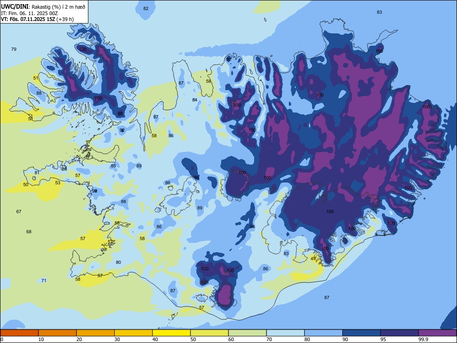Click the humidity value 67 over ocean
The height and width of the screenshot is (343, 457).
point(19,211)
